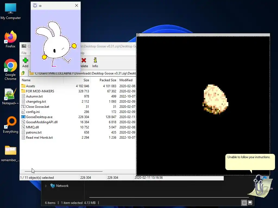This screenshot has height=208, width=278.
Task: Launch Notepad++ desktop shortcut
Action: point(11,97)
